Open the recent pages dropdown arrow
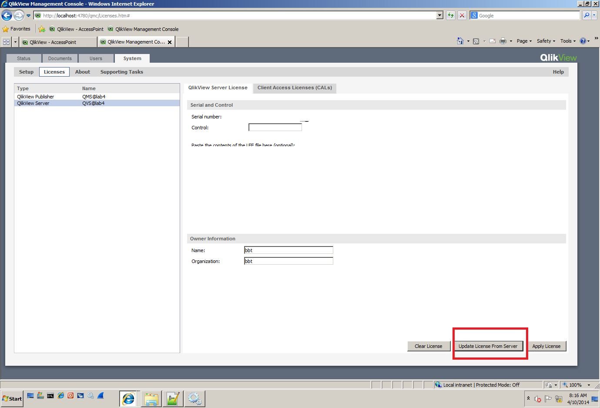The image size is (600, 408). click(29, 16)
